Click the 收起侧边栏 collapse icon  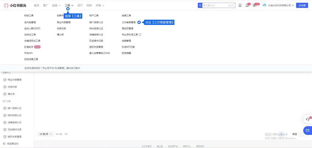tap(4, 144)
